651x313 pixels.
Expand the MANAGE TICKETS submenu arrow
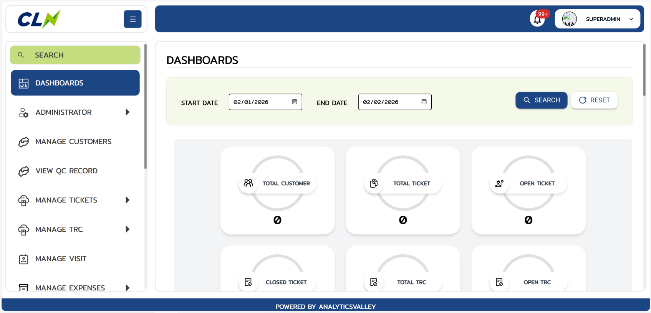click(x=128, y=200)
